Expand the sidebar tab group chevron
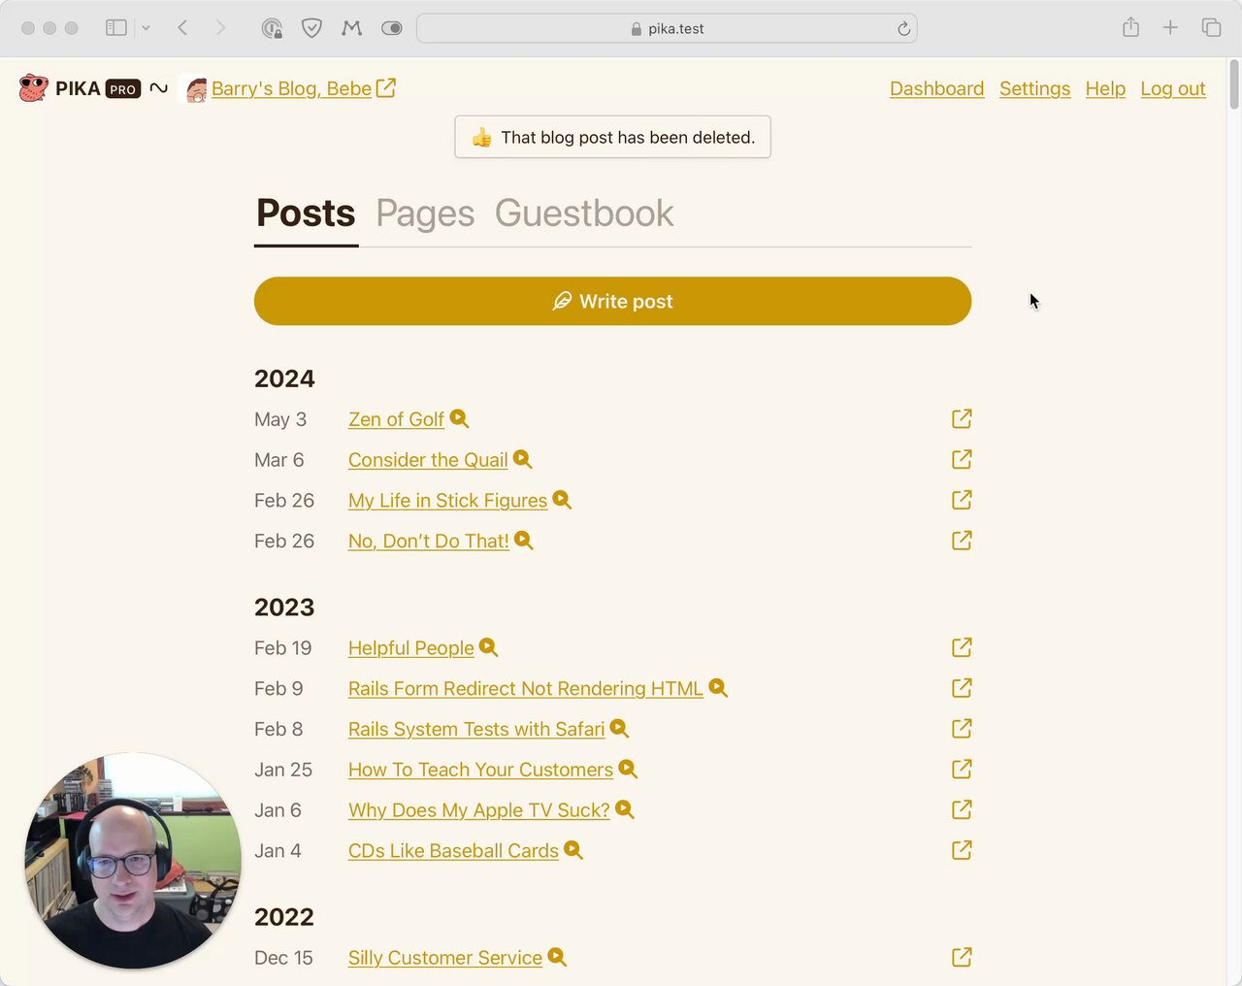This screenshot has width=1242, height=986. (x=146, y=28)
